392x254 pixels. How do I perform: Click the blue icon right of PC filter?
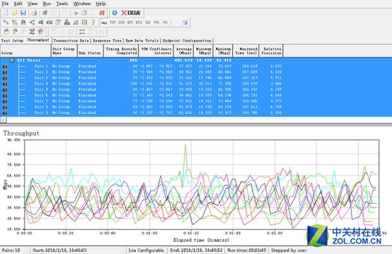pyautogui.click(x=185, y=23)
